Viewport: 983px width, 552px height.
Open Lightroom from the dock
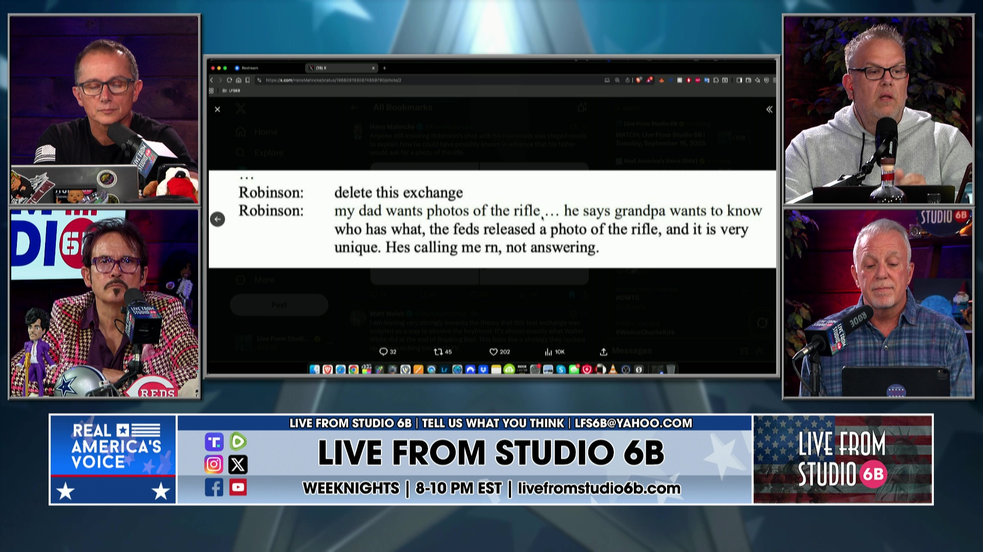(444, 369)
